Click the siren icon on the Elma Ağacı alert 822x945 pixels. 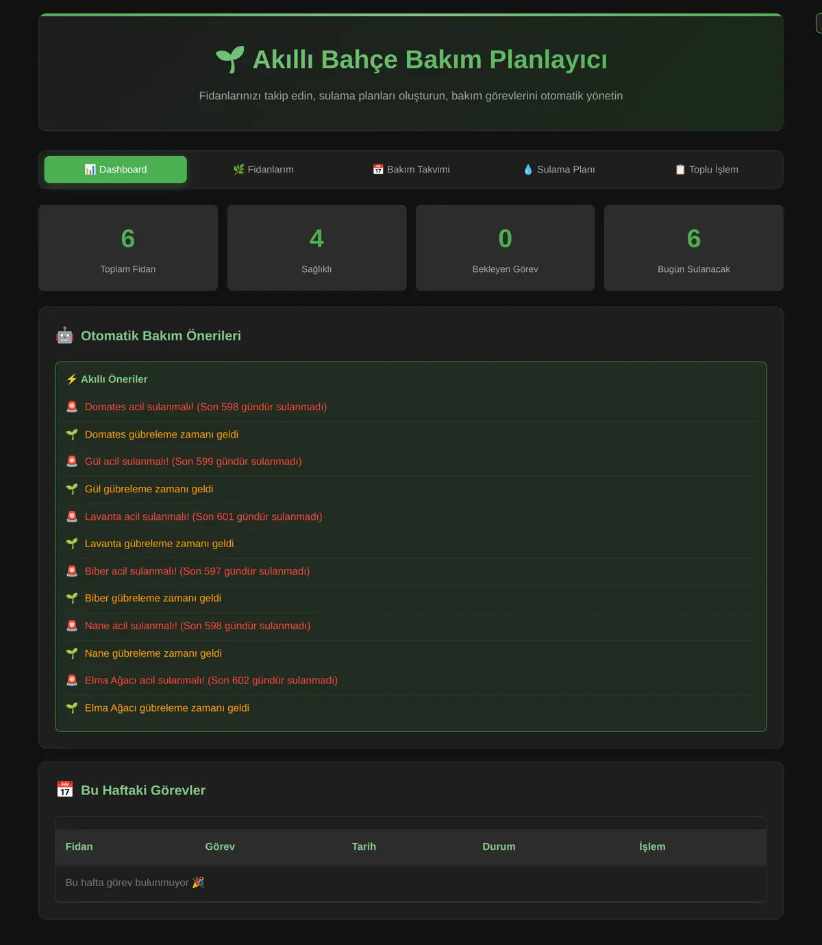coord(72,681)
